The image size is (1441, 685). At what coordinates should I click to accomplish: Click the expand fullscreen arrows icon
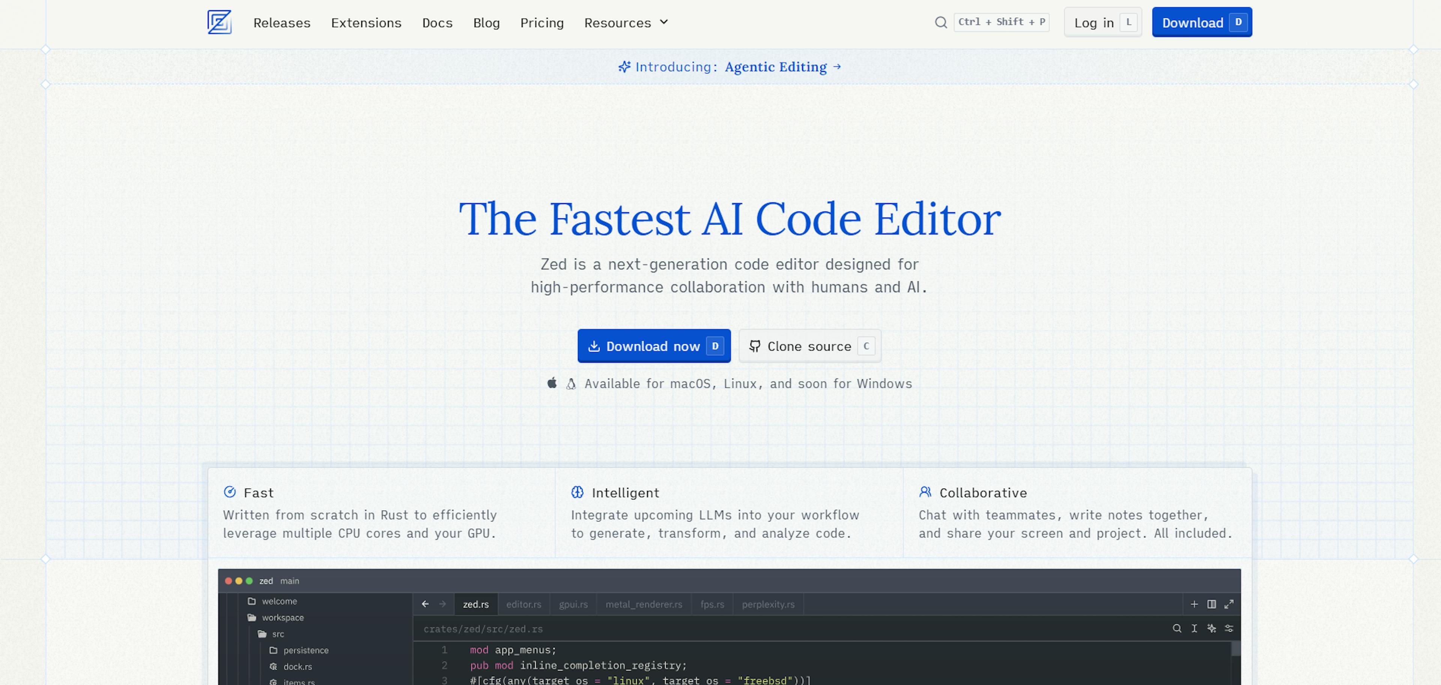click(x=1229, y=604)
